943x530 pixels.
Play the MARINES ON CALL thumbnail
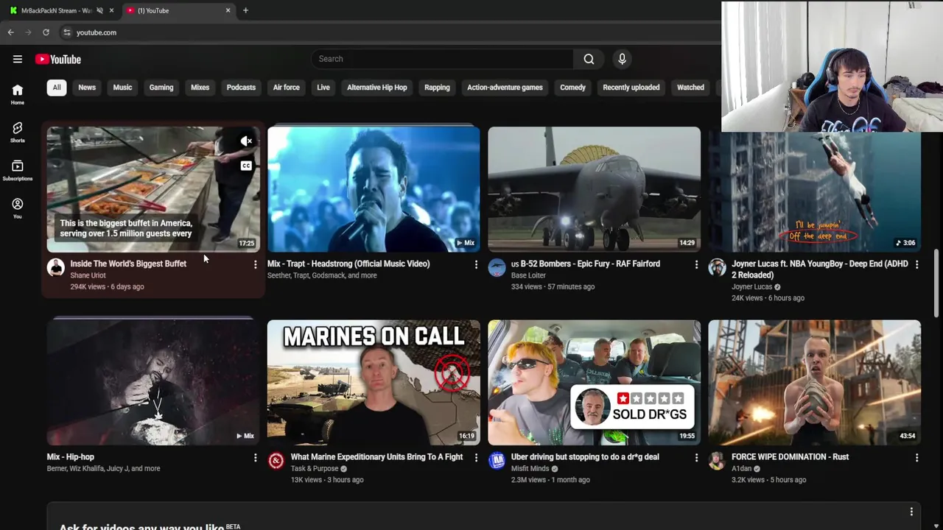click(374, 383)
